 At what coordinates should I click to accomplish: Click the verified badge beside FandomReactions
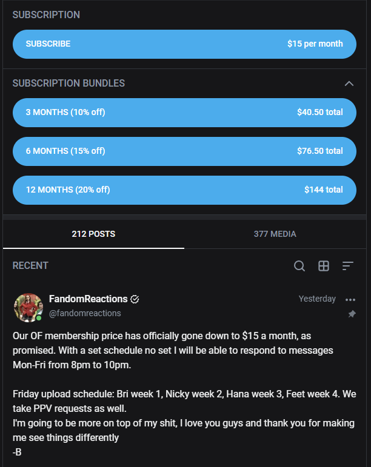(x=135, y=299)
